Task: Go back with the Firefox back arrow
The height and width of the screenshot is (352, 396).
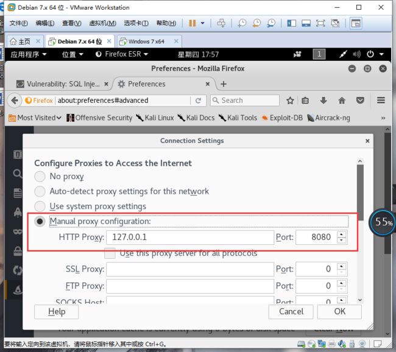Action: click(15, 100)
